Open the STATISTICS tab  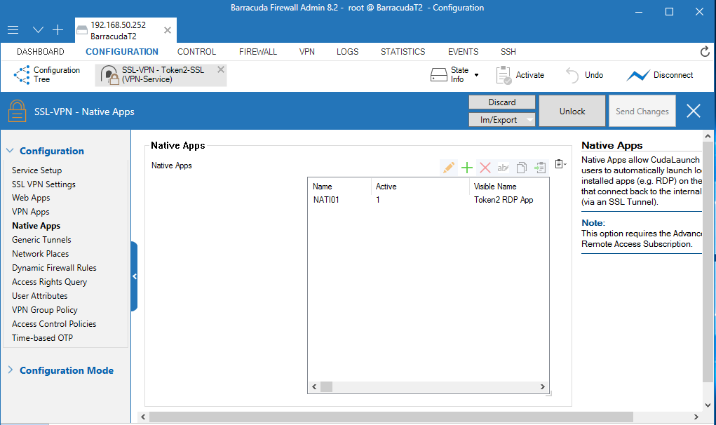403,52
